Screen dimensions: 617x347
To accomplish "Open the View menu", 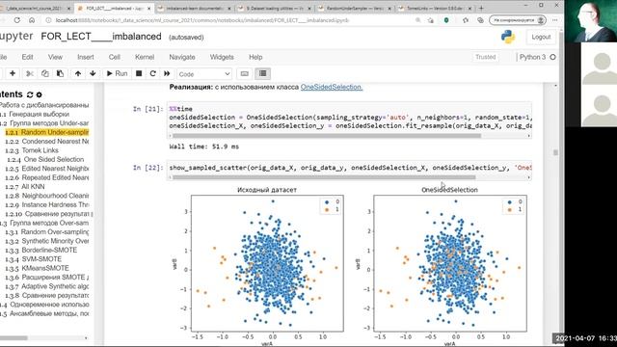I will click(55, 57).
